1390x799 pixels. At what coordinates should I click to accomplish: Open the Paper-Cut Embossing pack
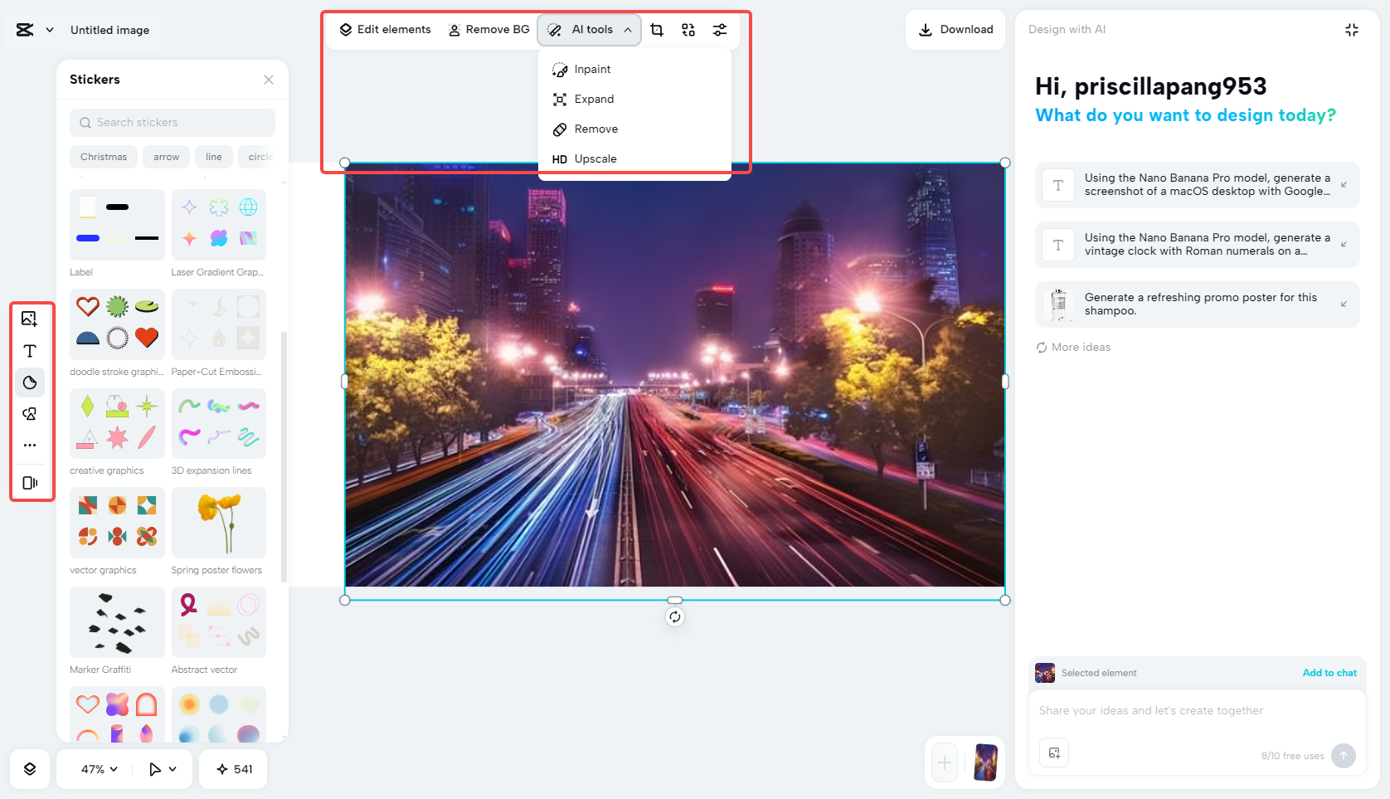pyautogui.click(x=219, y=324)
